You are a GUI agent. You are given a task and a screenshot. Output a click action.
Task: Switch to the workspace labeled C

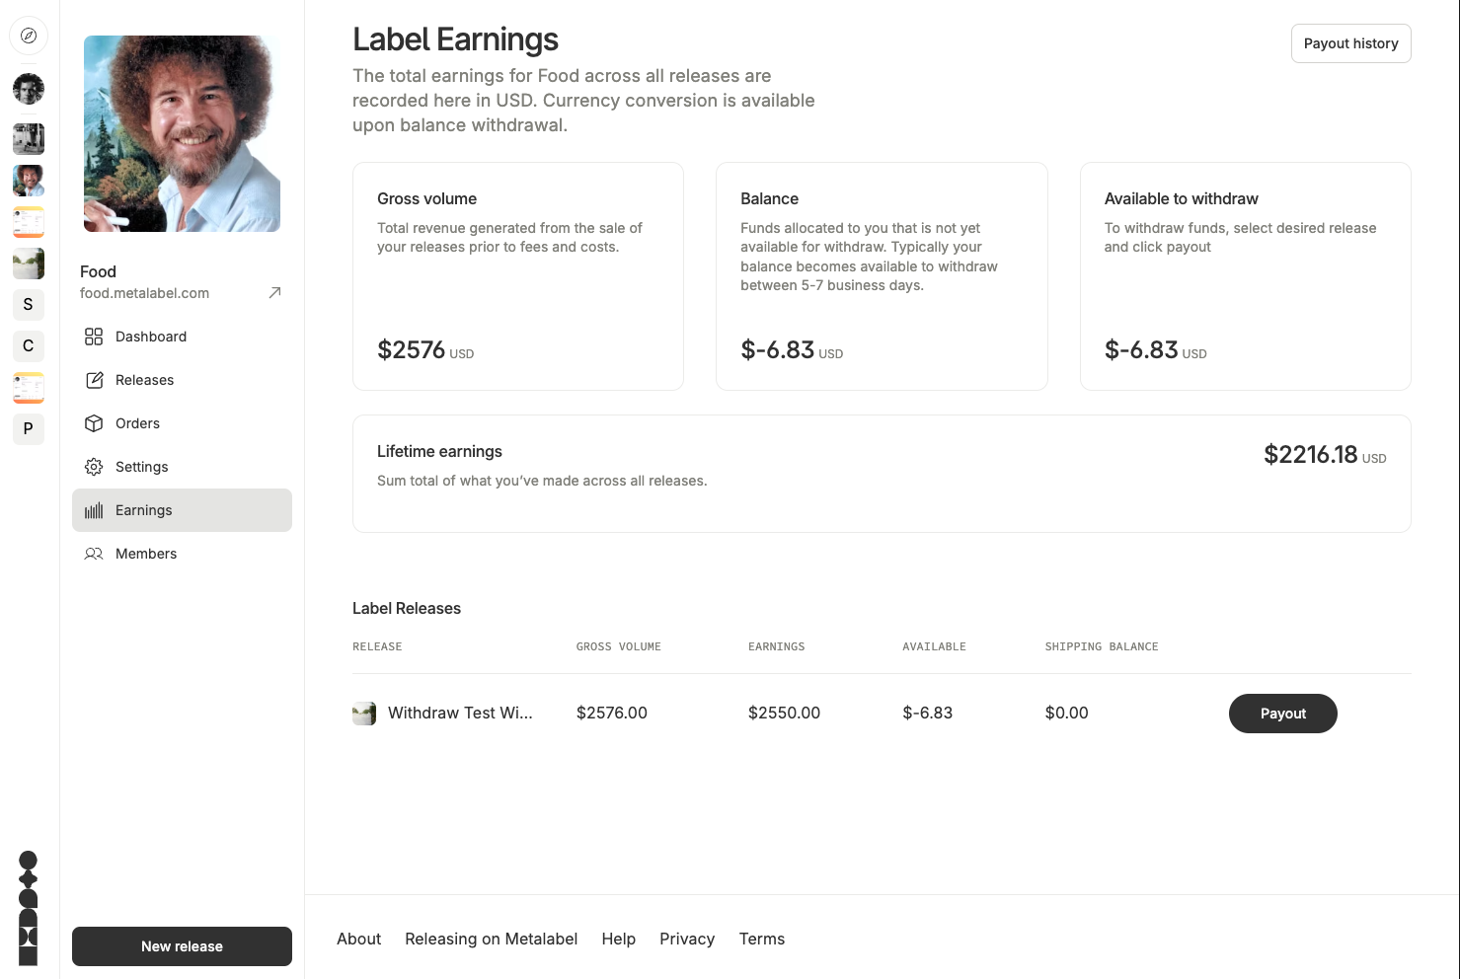(x=29, y=345)
